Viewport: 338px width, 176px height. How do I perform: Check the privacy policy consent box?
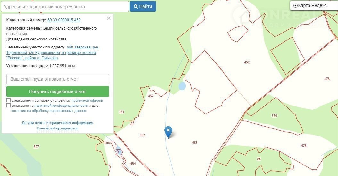pos(8,106)
